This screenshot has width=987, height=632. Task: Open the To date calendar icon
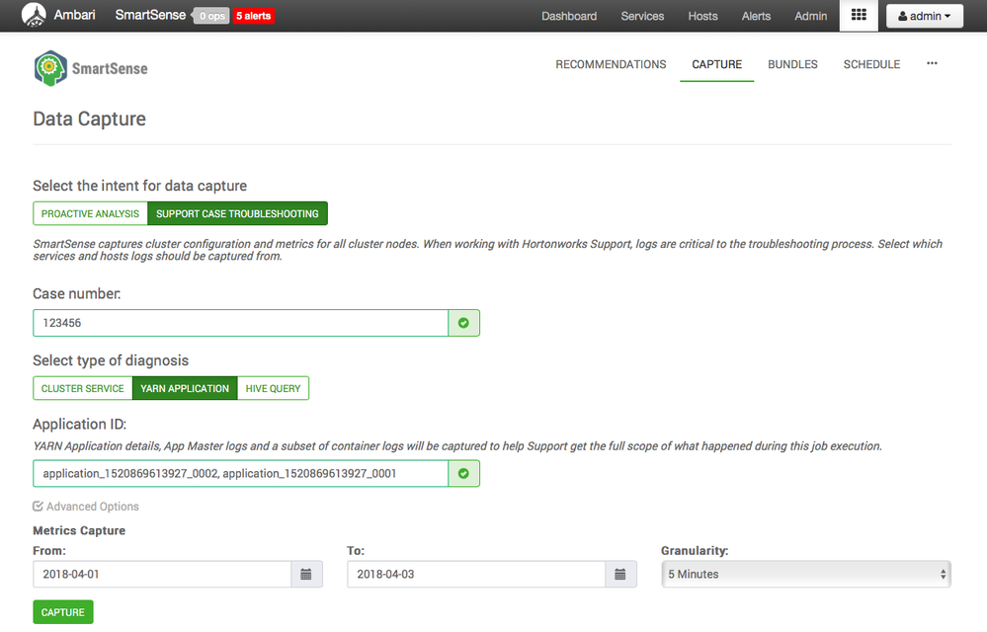point(620,574)
